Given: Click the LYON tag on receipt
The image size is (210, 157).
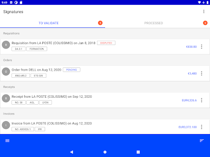Looking at the screenshot, I should [46, 103].
